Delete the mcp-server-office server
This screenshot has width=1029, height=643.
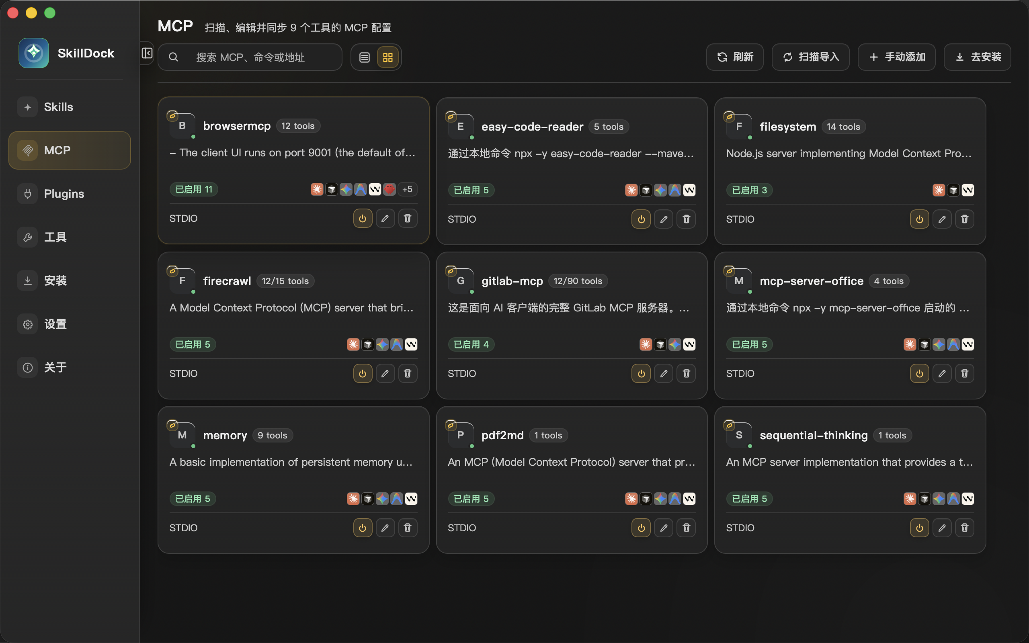(x=964, y=373)
